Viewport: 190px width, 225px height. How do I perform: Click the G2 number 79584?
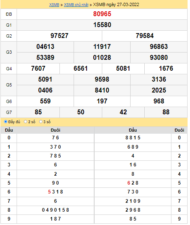(x=145, y=36)
